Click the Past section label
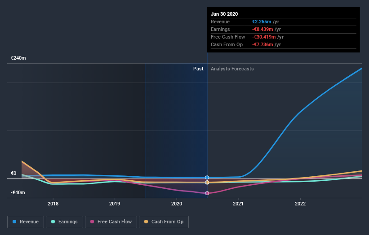 (198, 69)
